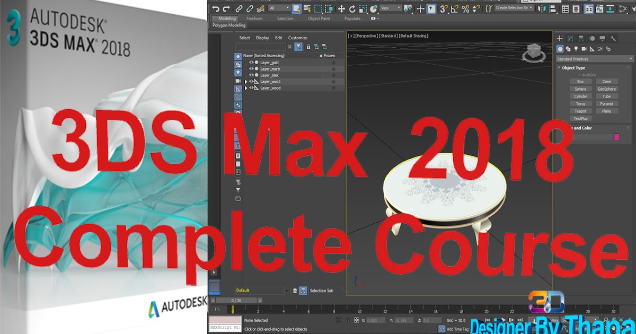636x334 pixels.
Task: Toggle visibility eye of Layer_stek
Action: click(251, 75)
